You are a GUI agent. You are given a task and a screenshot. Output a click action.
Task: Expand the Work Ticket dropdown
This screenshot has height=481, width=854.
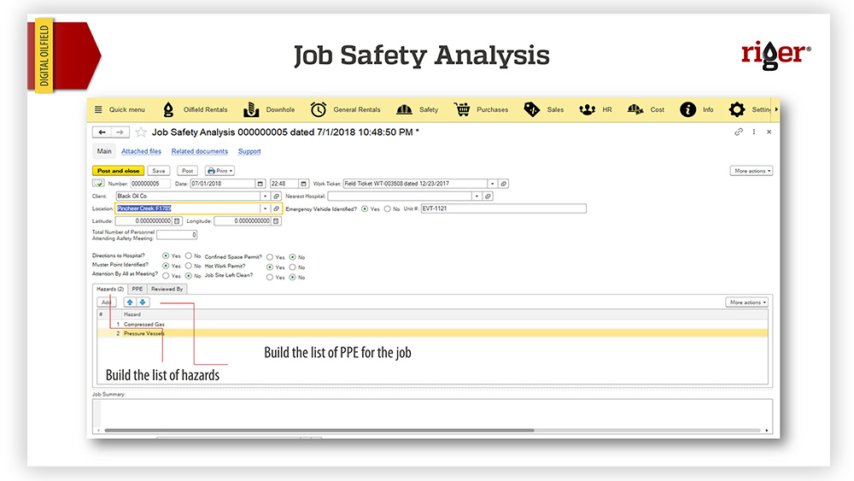tap(493, 184)
